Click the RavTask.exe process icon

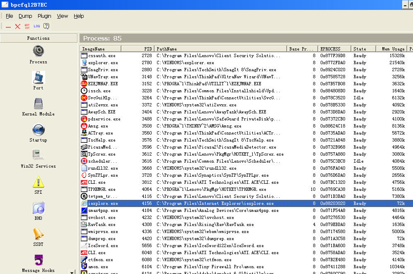click(84, 224)
